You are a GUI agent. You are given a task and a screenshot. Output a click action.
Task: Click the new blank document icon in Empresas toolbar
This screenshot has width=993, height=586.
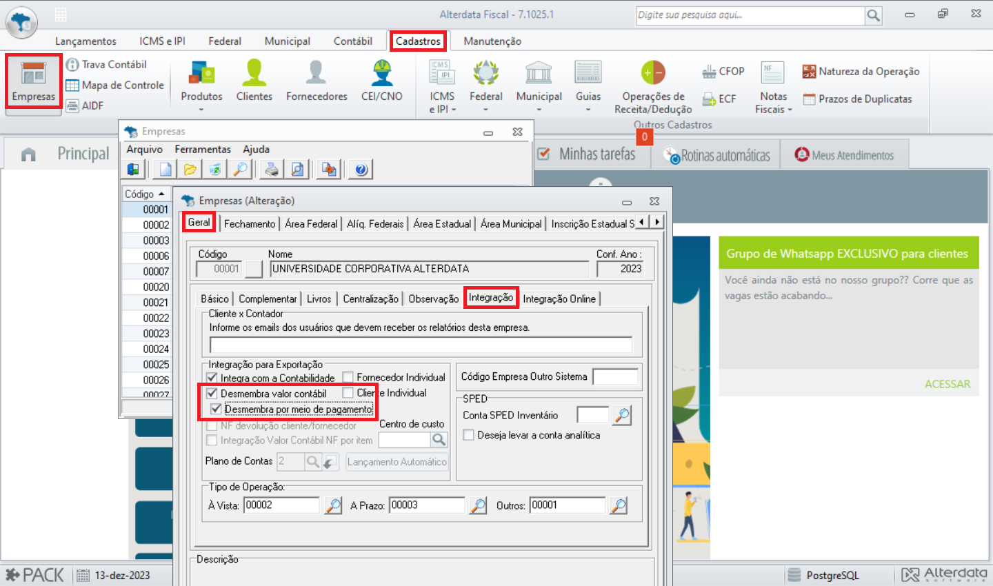point(165,169)
